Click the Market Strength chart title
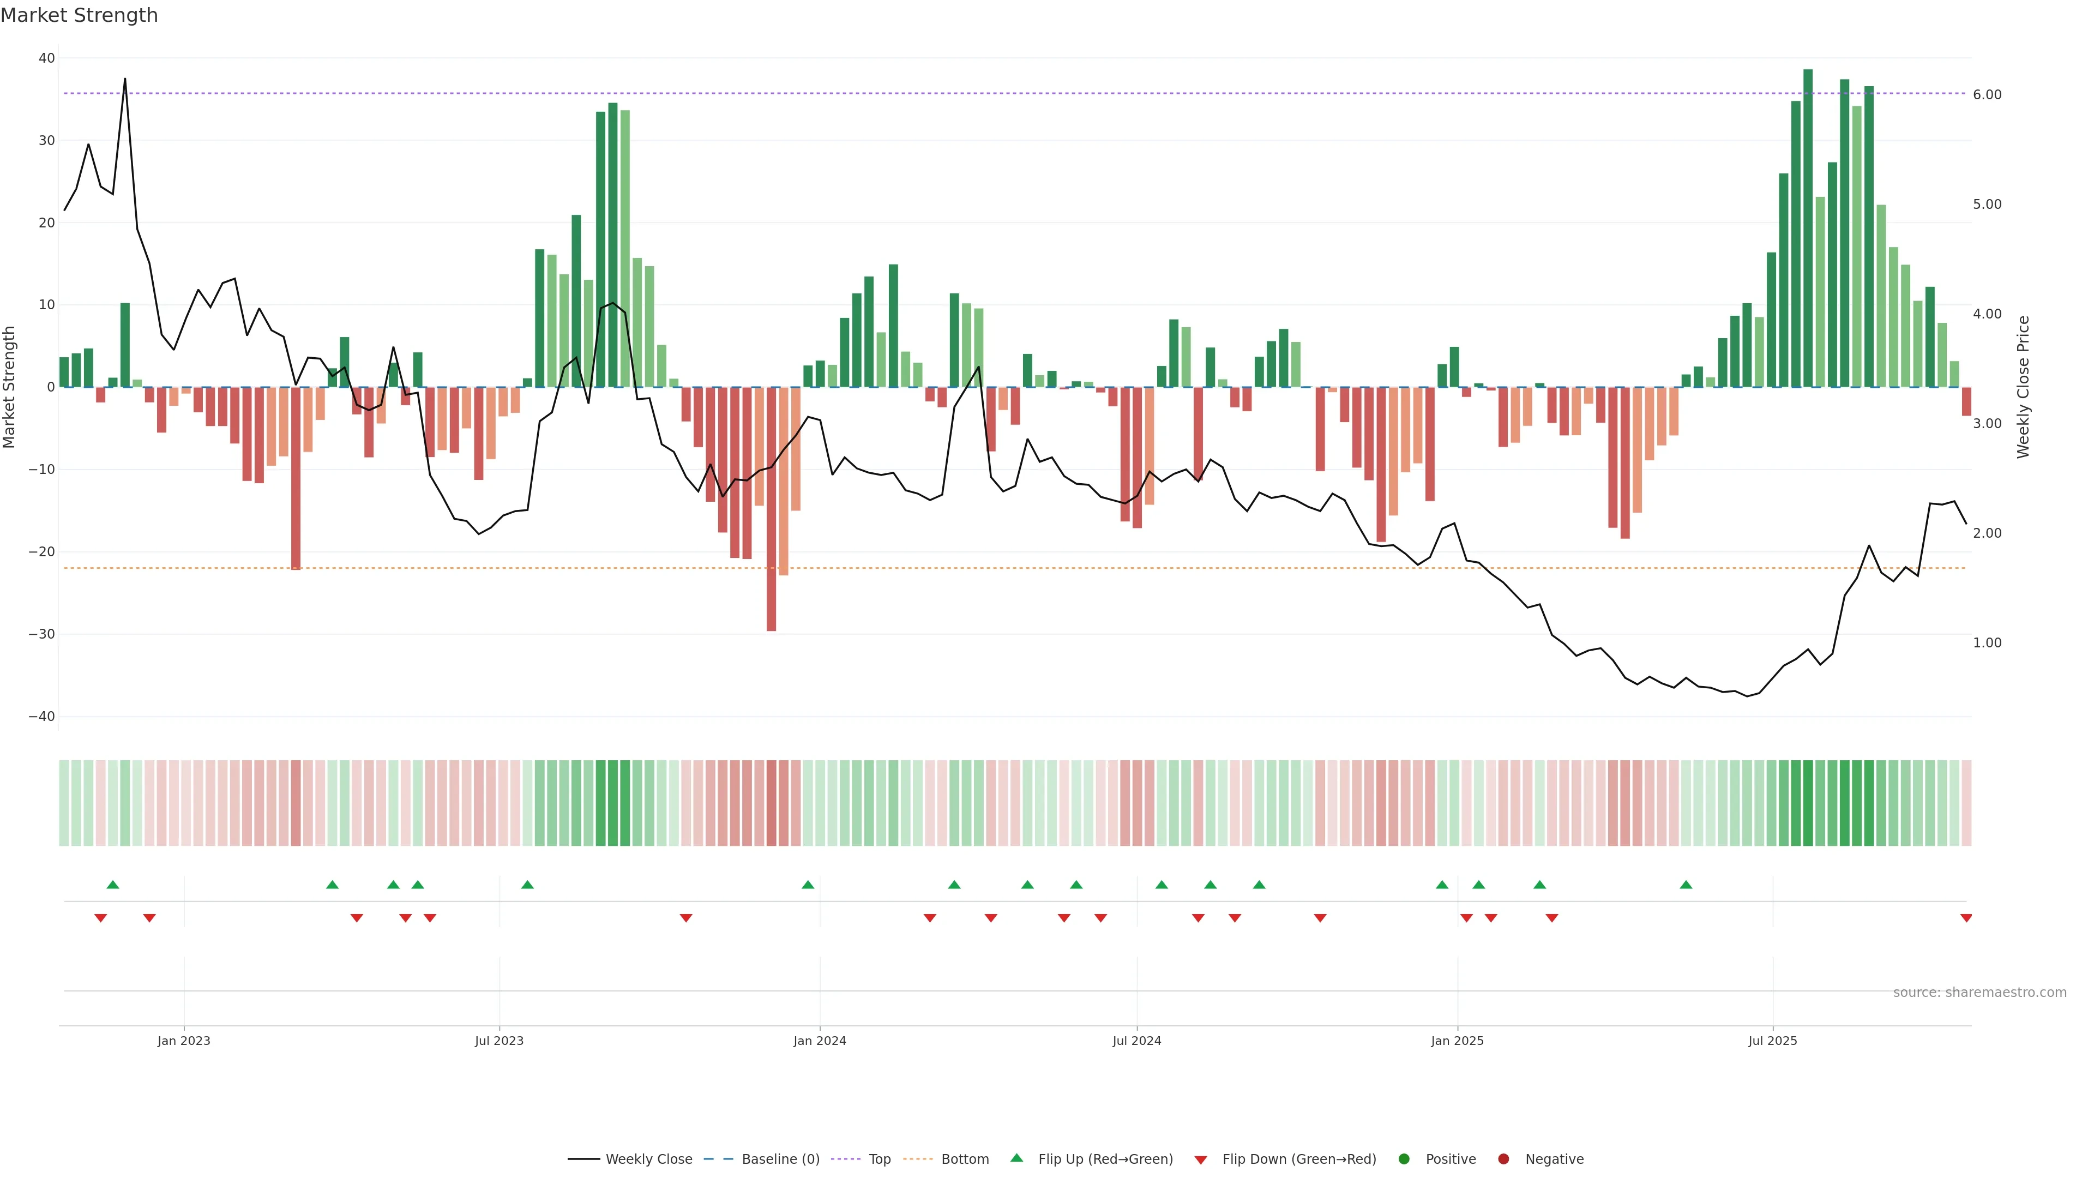Image resolution: width=2094 pixels, height=1178 pixels. point(79,15)
